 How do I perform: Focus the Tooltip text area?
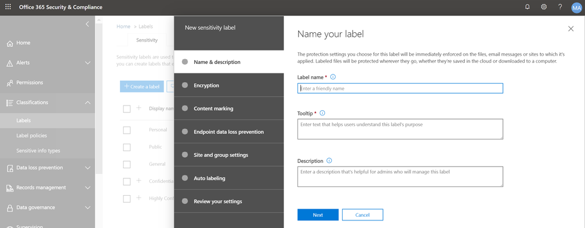(400, 129)
